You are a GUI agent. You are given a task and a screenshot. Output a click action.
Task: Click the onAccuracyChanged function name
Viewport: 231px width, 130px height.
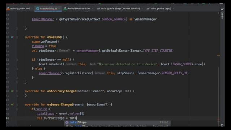pos(62,91)
